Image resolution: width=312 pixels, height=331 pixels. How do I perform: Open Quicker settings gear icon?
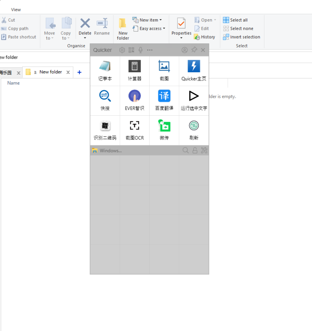122,50
